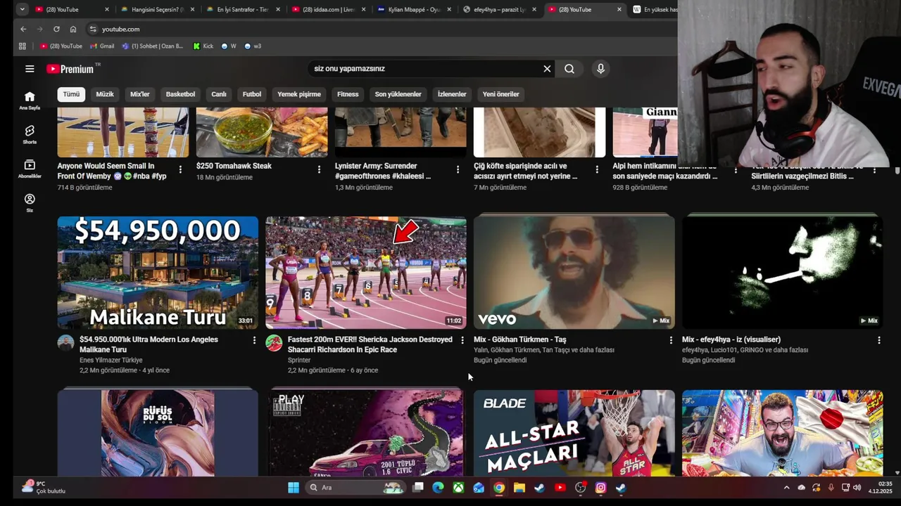Open Instagram from the taskbar
The width and height of the screenshot is (901, 506).
pos(600,488)
